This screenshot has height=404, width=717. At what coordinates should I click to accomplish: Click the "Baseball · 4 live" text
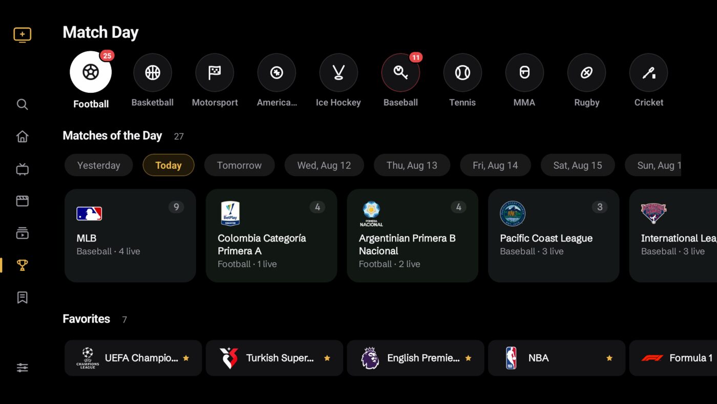(x=108, y=251)
